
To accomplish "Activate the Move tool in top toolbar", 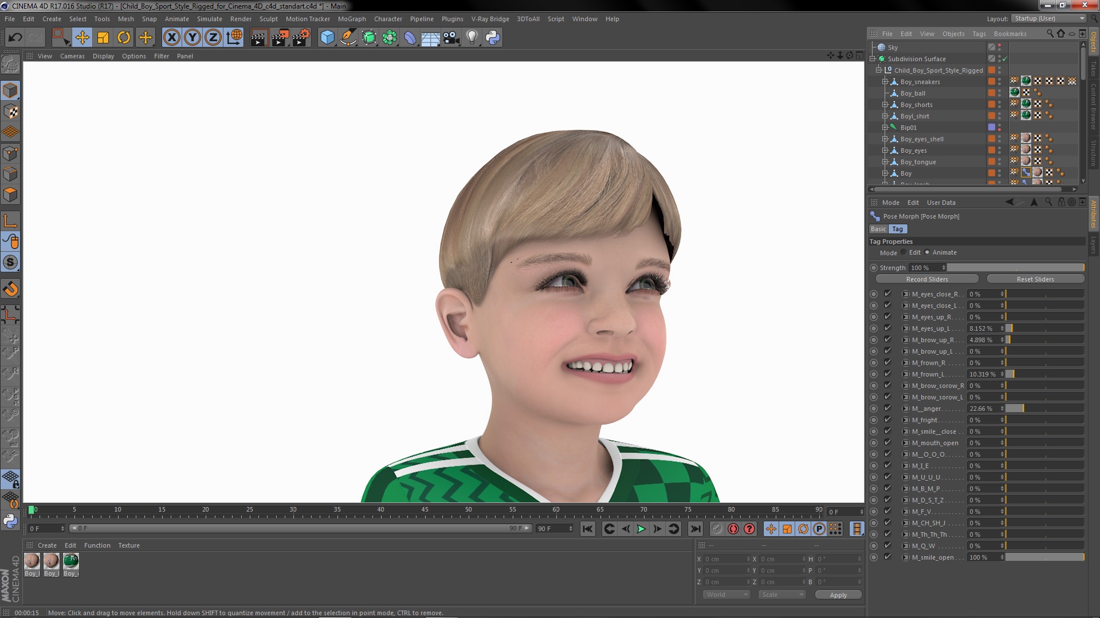I will click(x=82, y=38).
